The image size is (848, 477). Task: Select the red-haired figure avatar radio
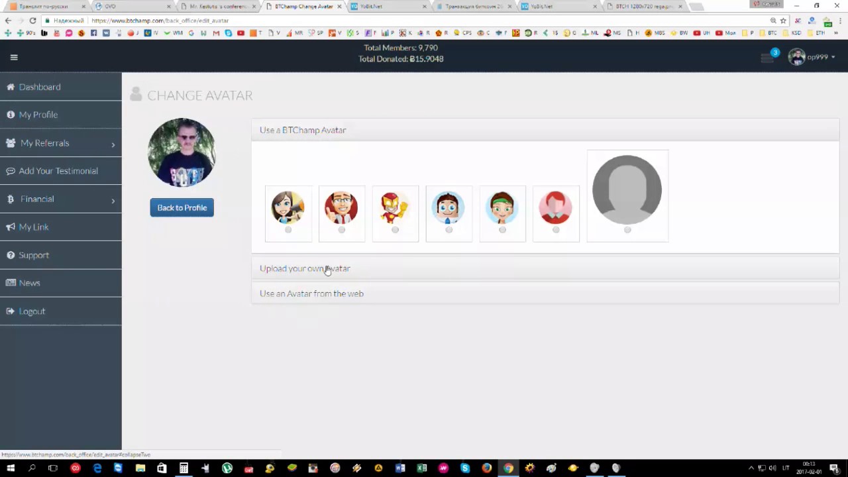tap(556, 230)
